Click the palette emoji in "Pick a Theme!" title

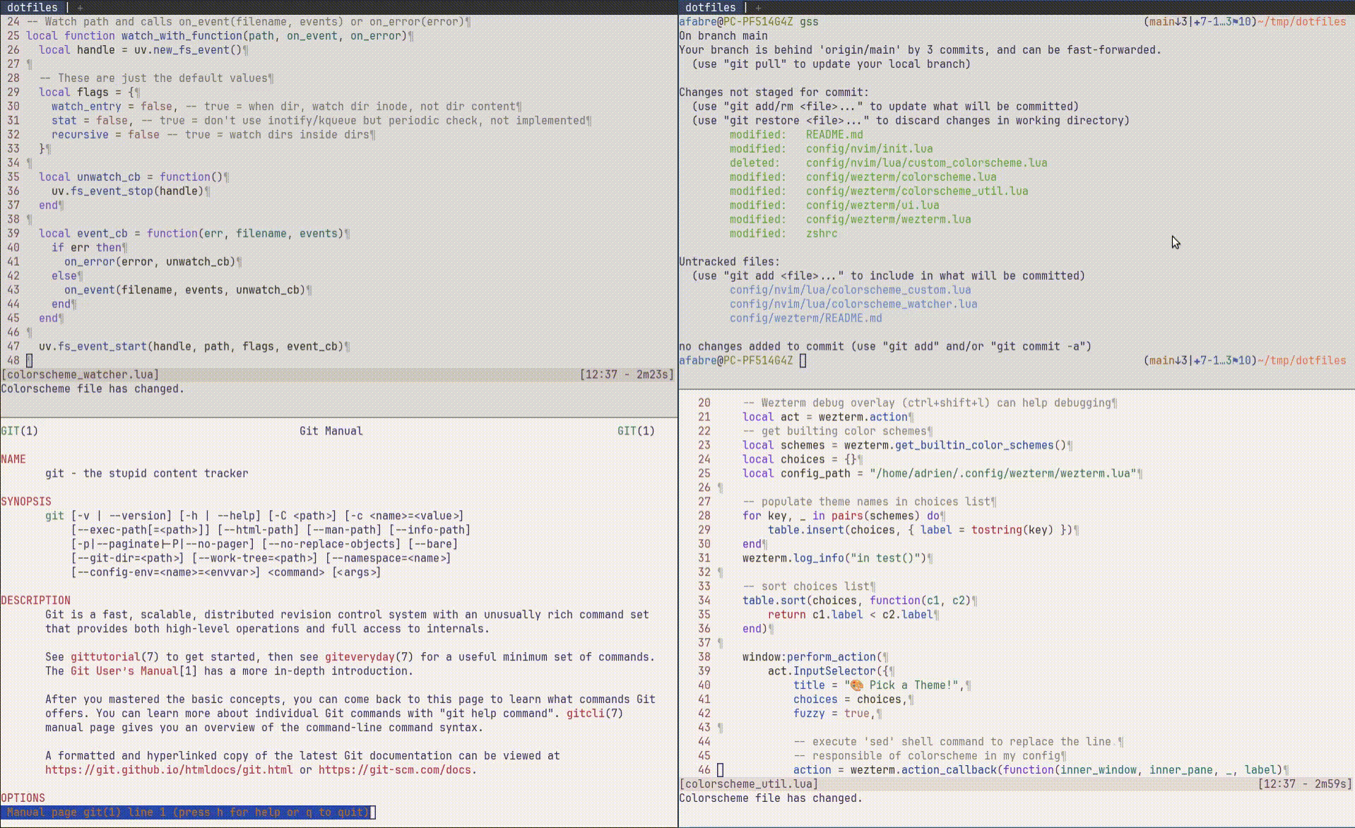pos(857,685)
